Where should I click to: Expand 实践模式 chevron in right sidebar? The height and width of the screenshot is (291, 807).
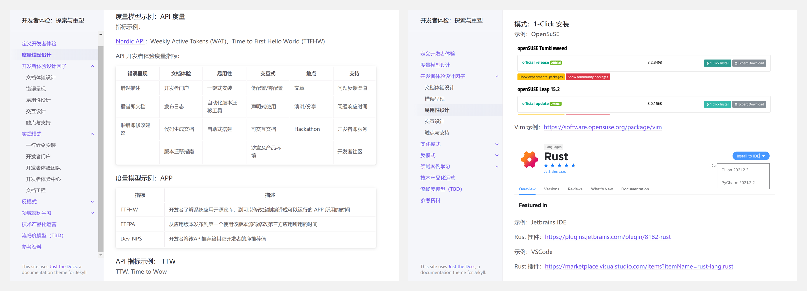[x=497, y=144]
